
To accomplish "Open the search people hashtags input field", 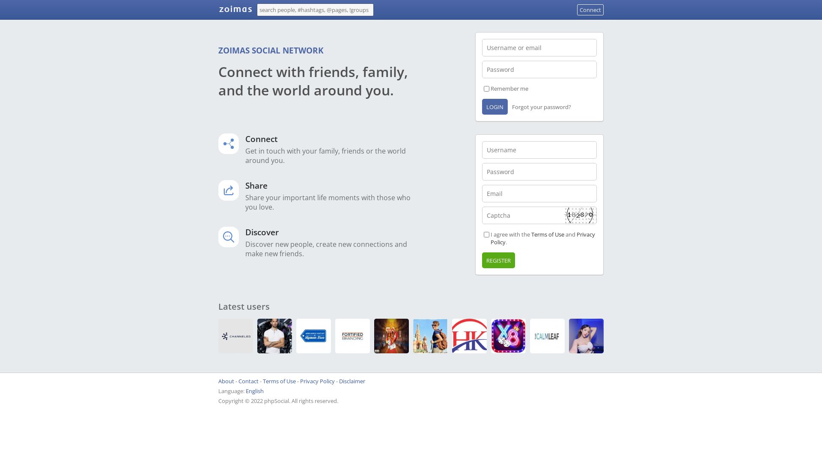I will [315, 9].
